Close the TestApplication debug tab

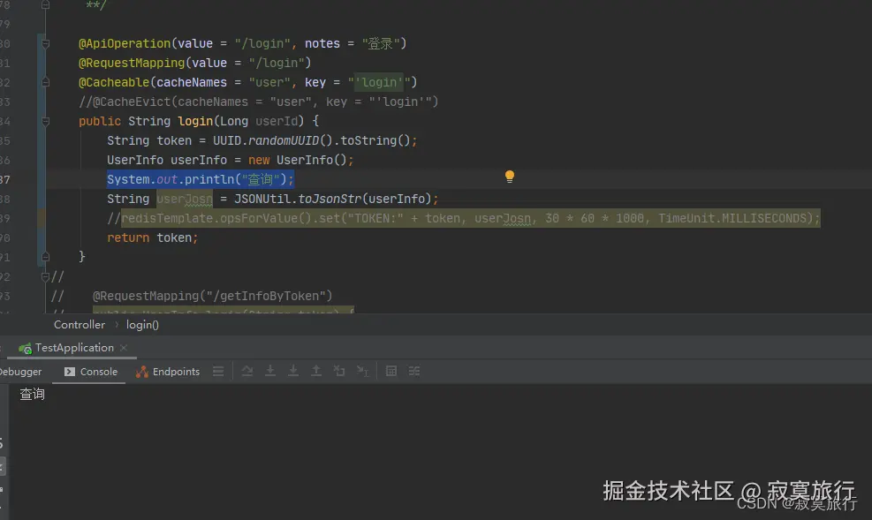point(124,348)
